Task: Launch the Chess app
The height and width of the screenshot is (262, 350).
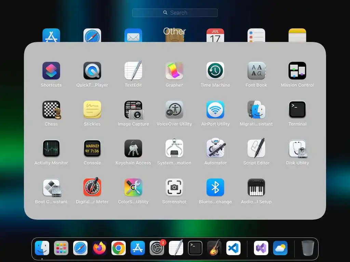Action: click(51, 110)
